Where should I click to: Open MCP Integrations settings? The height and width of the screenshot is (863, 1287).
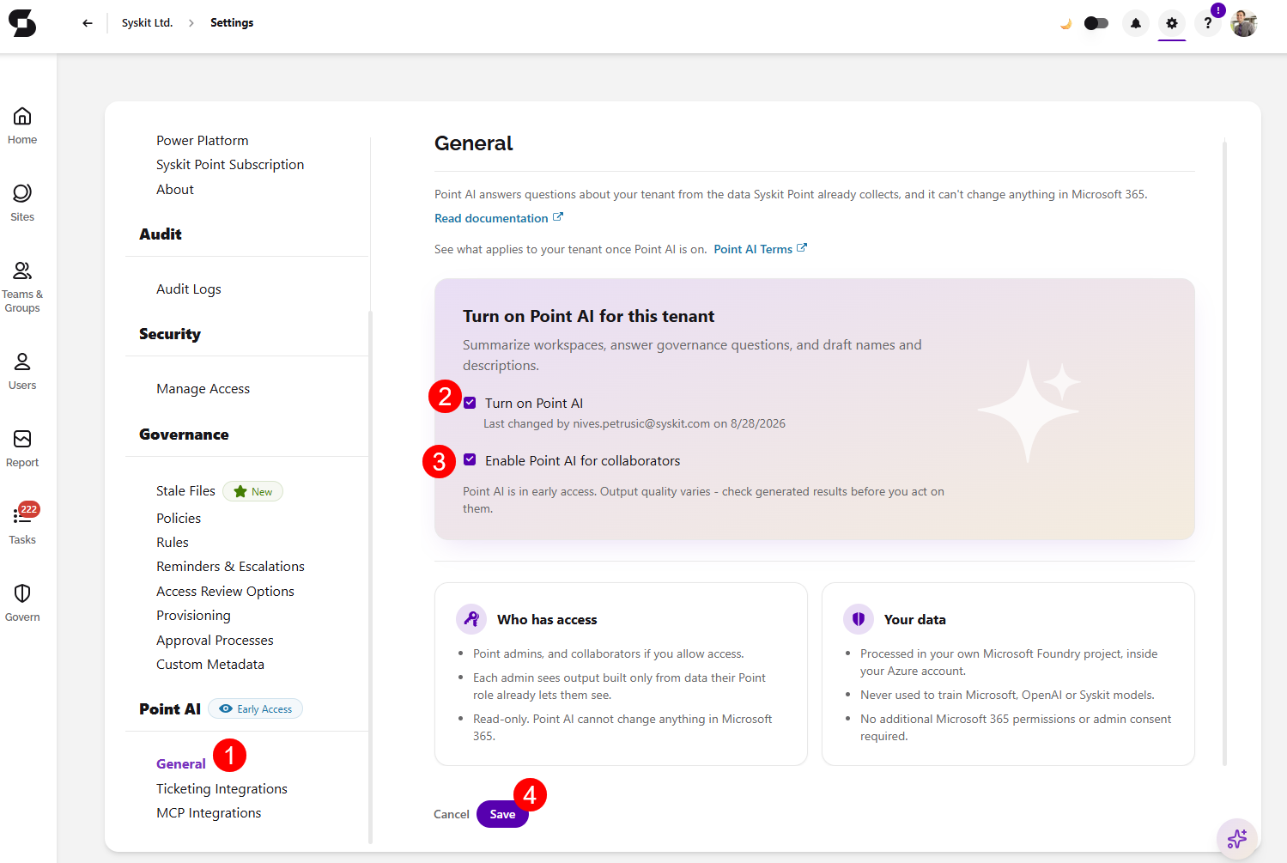point(209,813)
